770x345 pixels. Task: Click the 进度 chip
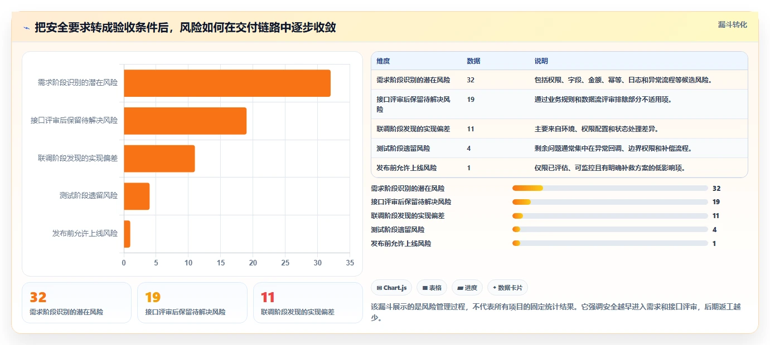click(467, 288)
